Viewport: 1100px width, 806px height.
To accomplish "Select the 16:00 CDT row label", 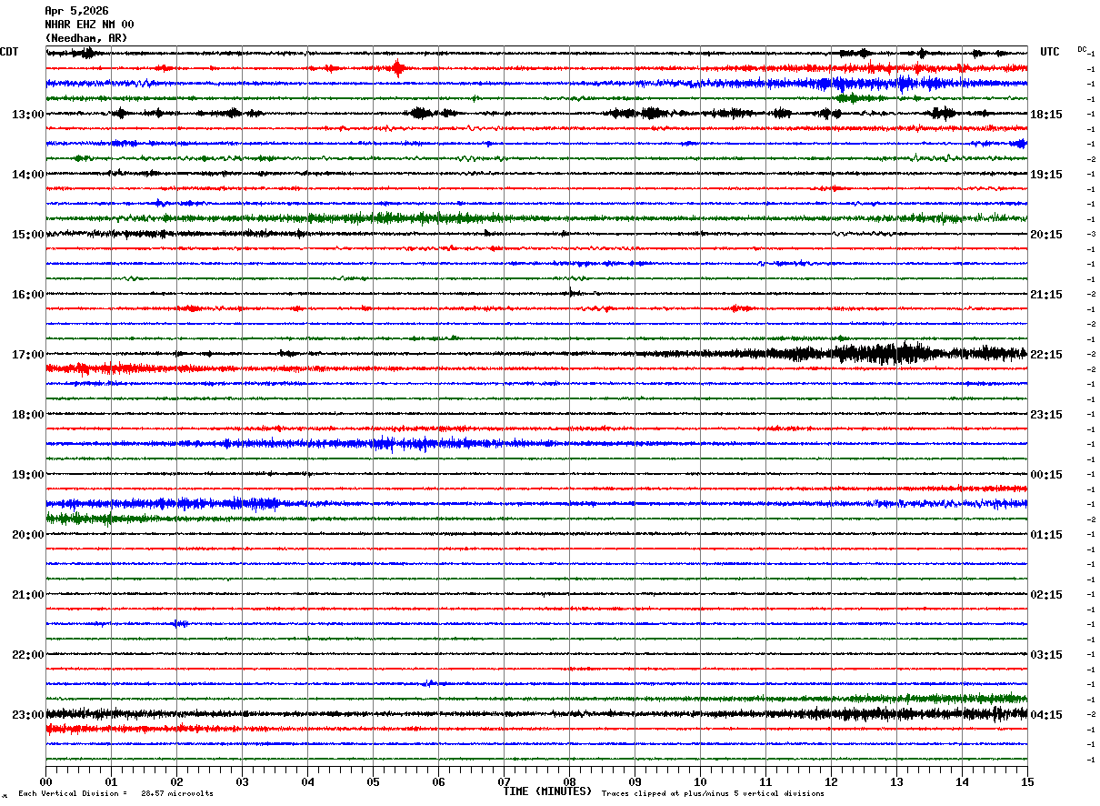I will 28,295.
